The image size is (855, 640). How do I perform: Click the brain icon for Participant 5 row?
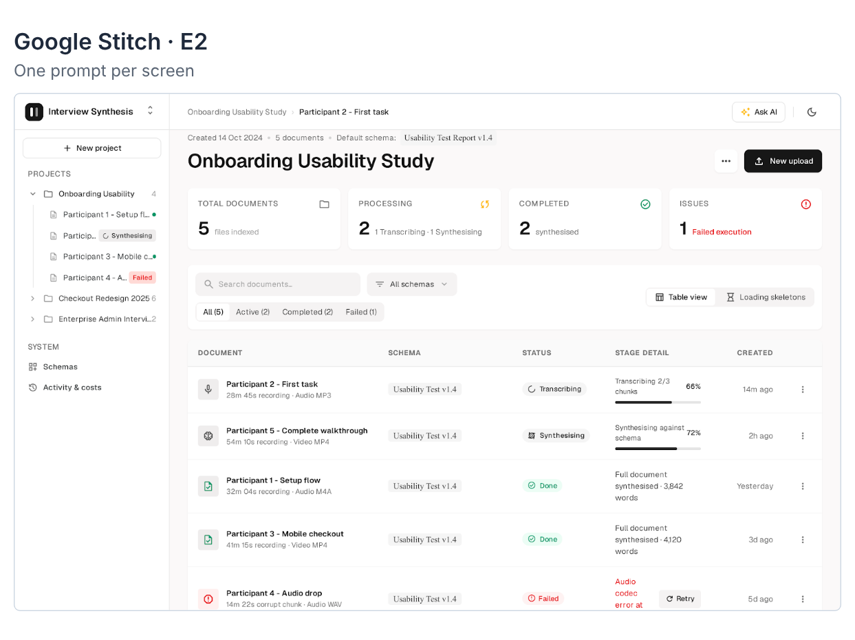tap(208, 436)
